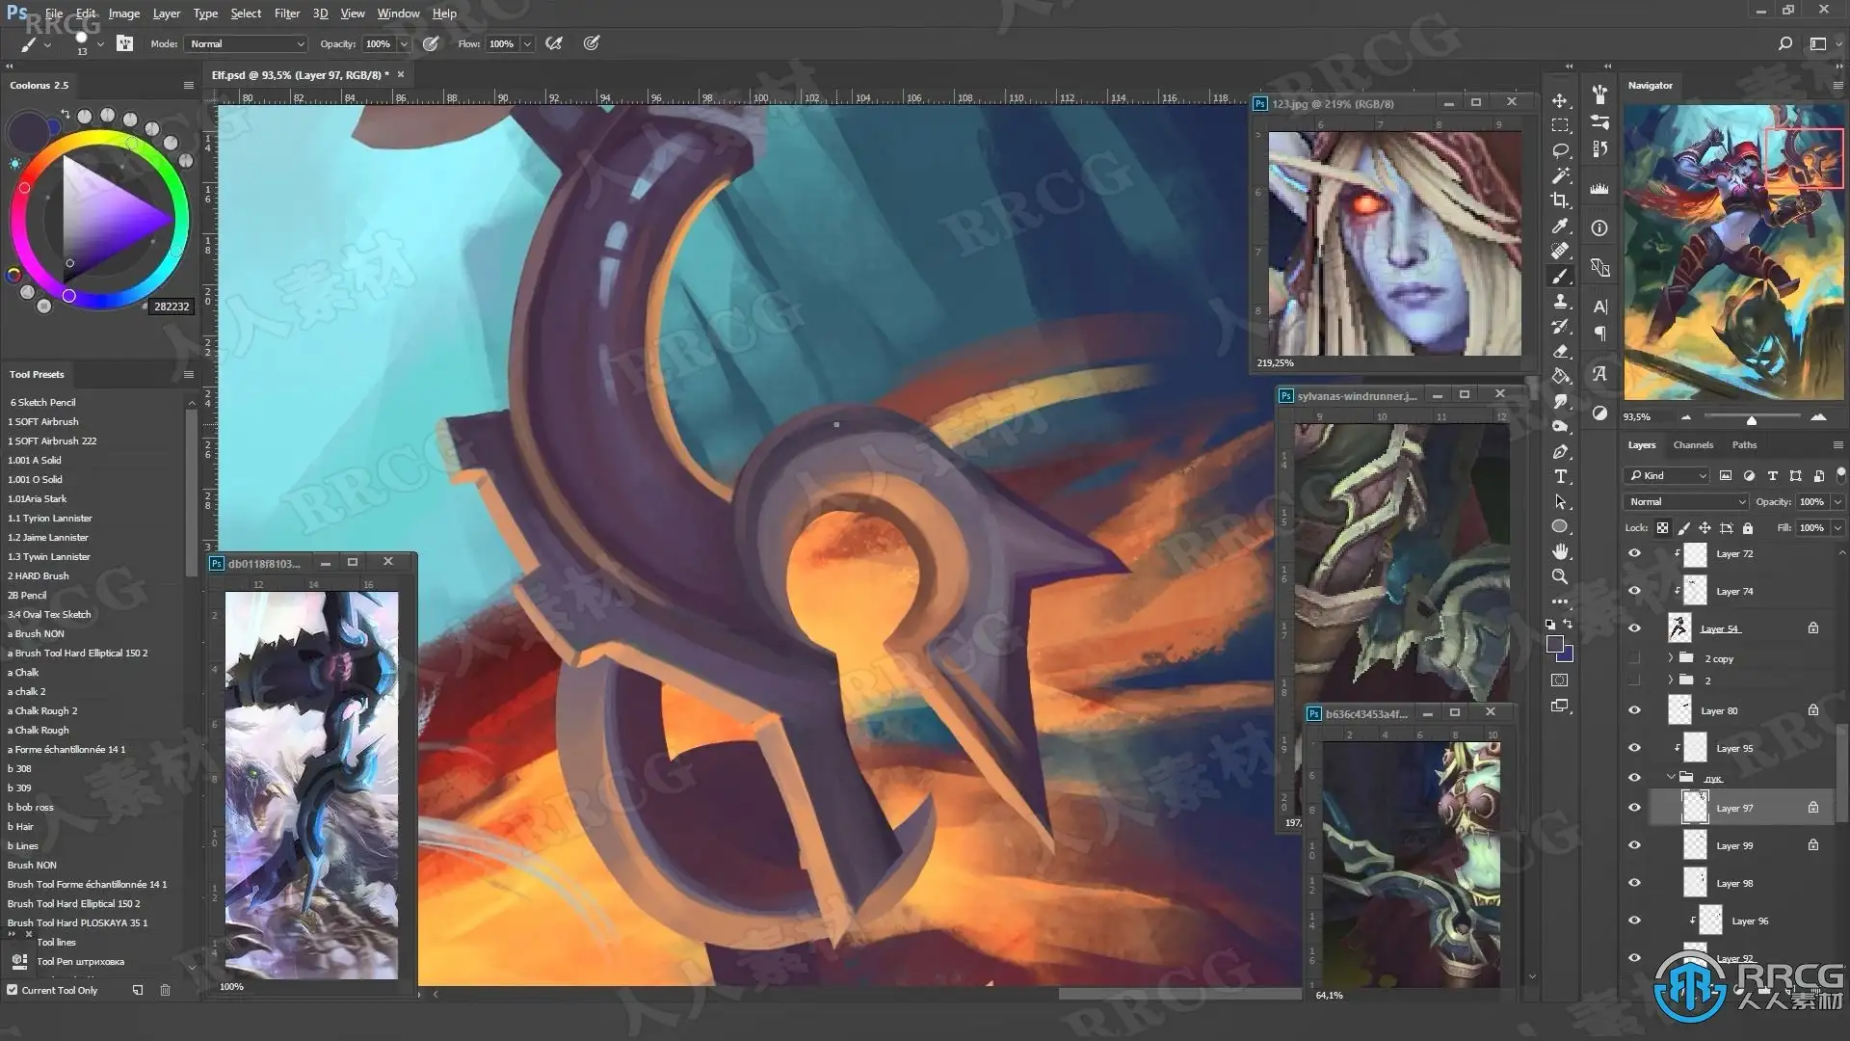Select the Pen tool
The height and width of the screenshot is (1041, 1850).
[x=1560, y=452]
